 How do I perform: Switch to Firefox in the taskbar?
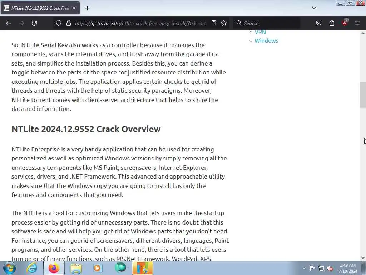(x=54, y=268)
